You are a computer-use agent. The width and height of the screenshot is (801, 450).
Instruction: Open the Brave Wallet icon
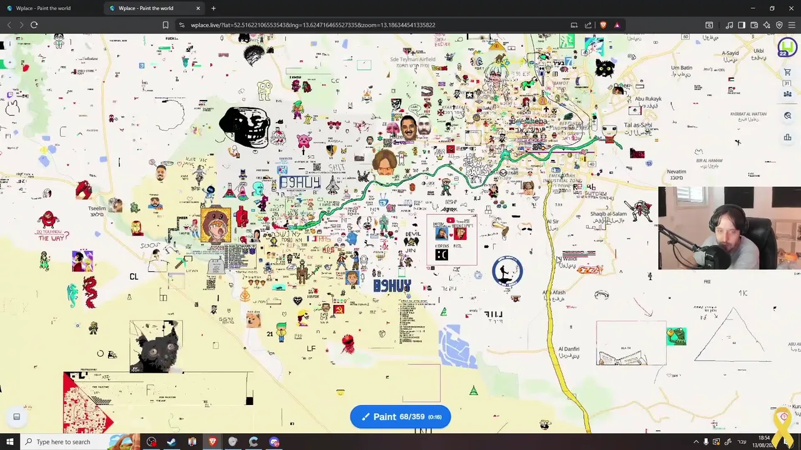click(x=754, y=25)
